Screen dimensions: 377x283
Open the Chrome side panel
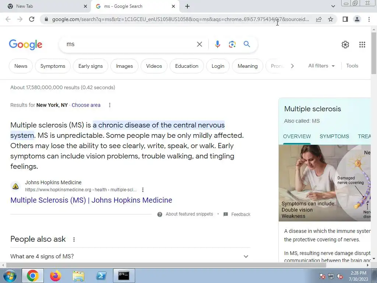point(345,19)
